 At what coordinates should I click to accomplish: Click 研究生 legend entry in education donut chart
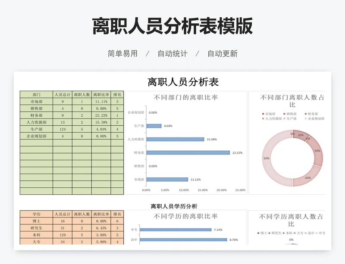click(275, 233)
